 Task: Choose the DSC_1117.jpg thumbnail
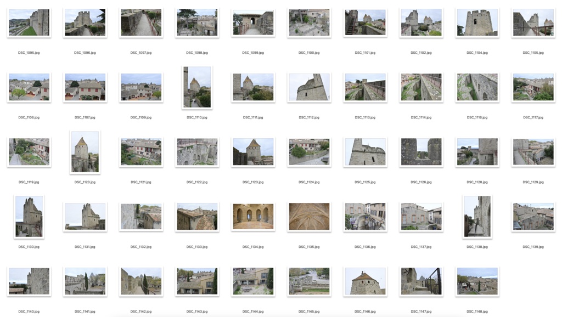(533, 87)
